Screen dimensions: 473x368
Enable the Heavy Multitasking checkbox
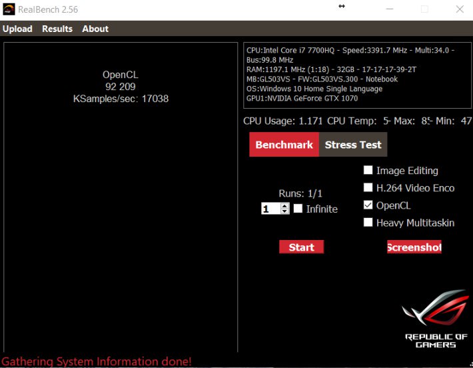coord(368,223)
